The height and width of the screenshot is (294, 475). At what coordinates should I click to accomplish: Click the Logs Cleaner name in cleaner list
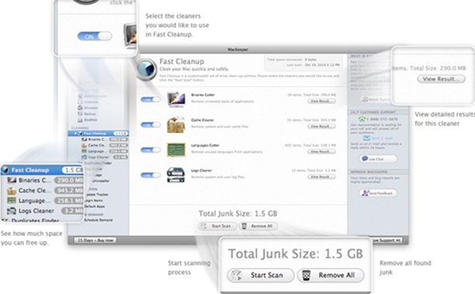pyautogui.click(x=202, y=170)
